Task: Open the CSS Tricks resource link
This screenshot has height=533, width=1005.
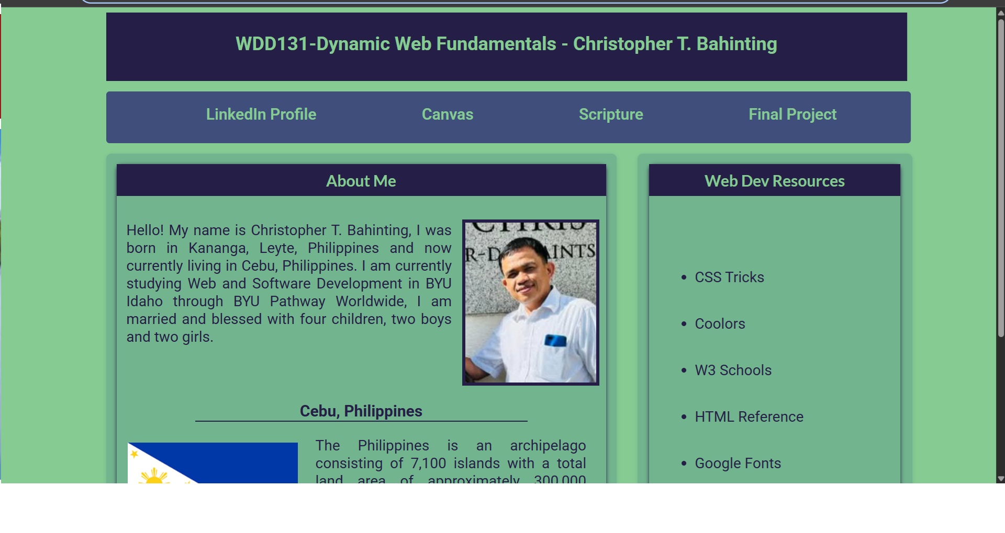Action: (729, 277)
